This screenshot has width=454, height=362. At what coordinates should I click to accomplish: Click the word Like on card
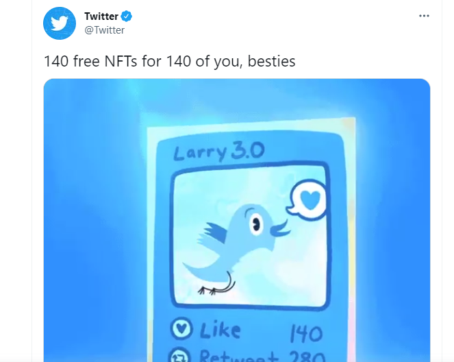pyautogui.click(x=220, y=330)
